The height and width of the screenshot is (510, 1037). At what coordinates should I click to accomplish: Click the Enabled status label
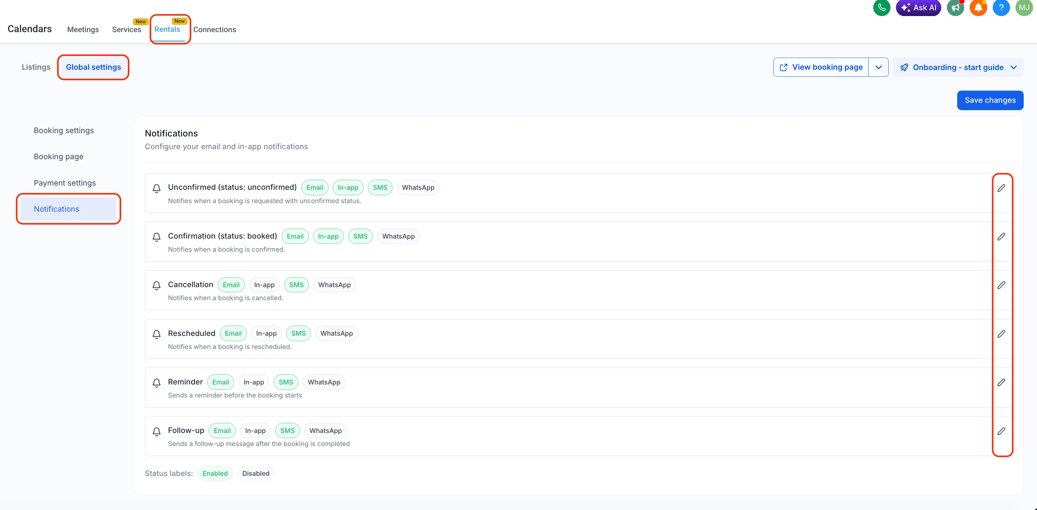(215, 473)
